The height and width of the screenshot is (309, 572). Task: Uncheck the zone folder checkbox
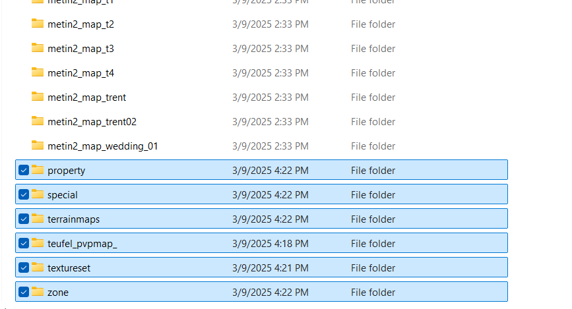pos(24,293)
